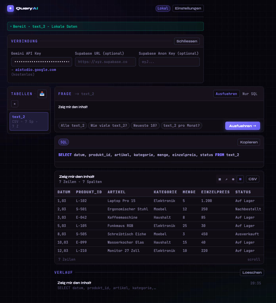This screenshot has width=276, height=303.
Task: Click the green 'Bereit' status banner
Action: pos(105,27)
